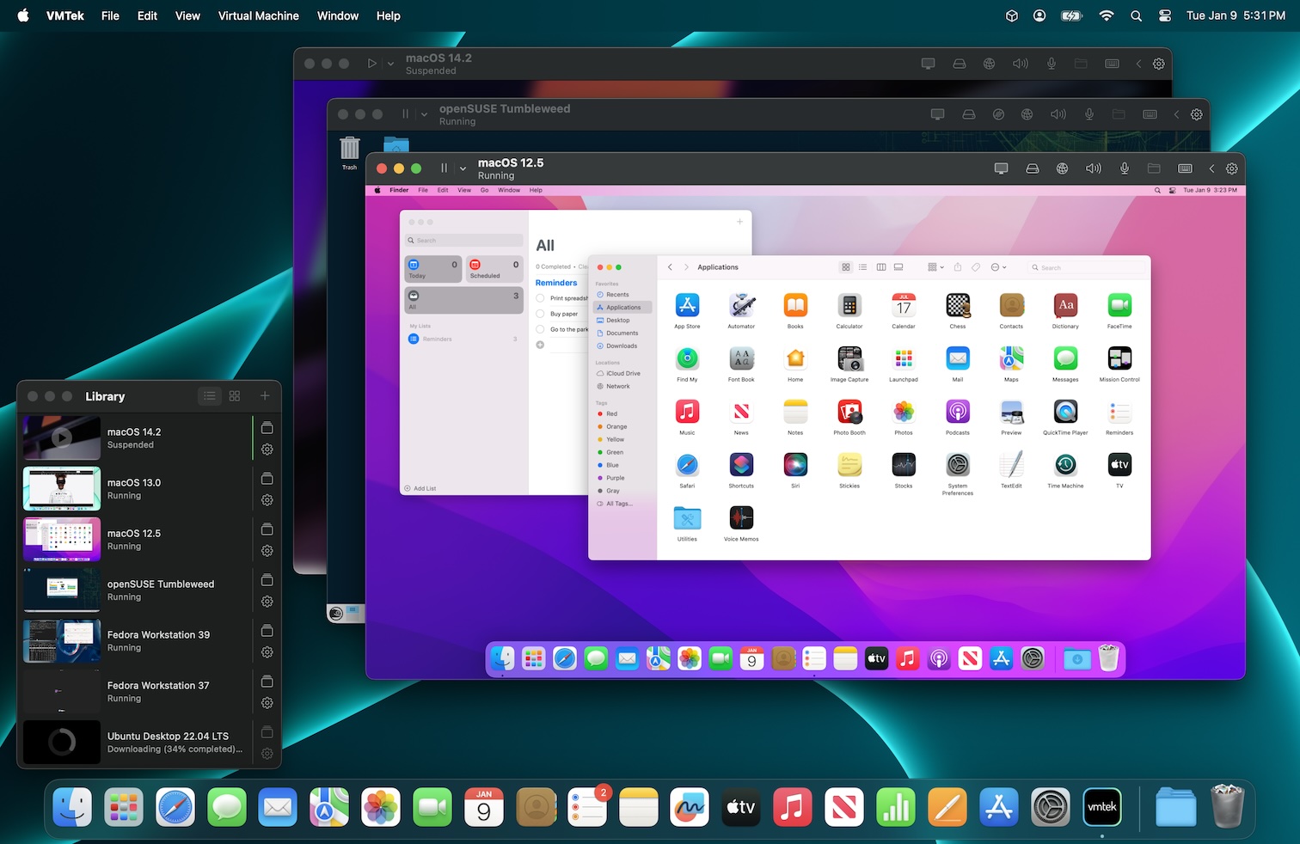Collapse toolbar chevron in macOS 12.5 window

tap(1211, 168)
